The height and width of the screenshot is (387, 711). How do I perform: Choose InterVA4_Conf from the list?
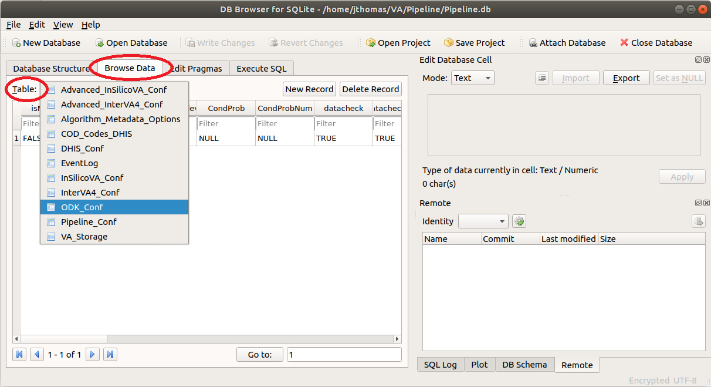114,193
